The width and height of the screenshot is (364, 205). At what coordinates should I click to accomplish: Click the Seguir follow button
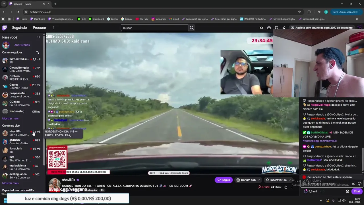click(x=224, y=180)
